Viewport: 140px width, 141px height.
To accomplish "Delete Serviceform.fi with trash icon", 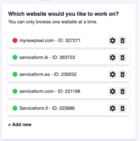I will tap(122, 108).
